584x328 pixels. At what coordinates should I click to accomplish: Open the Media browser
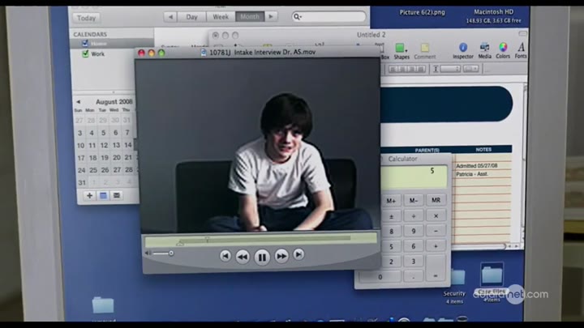(x=484, y=50)
